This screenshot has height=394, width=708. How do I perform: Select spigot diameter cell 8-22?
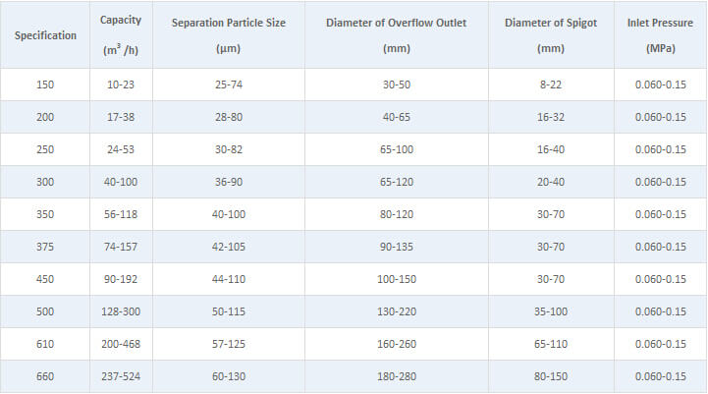pos(550,84)
